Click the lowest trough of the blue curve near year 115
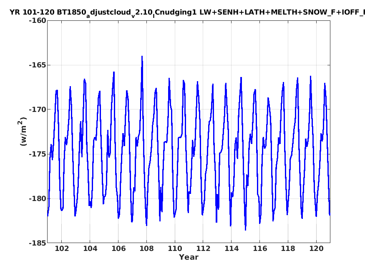Image resolution: width=365 pixels, height=273 pixels. coord(245,230)
